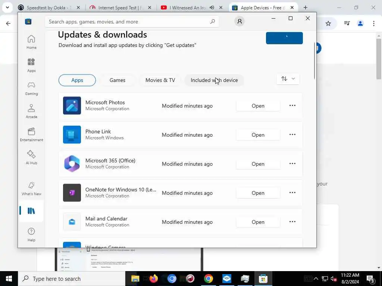Click the muted volume icon in system tray
The width and height of the screenshot is (382, 286).
click(334, 279)
